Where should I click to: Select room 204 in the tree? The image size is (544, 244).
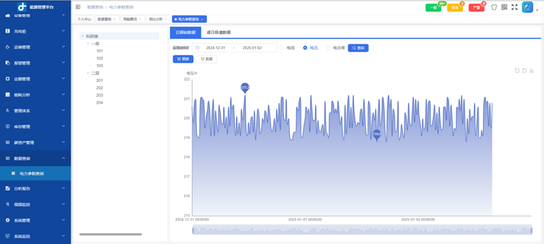pos(99,103)
